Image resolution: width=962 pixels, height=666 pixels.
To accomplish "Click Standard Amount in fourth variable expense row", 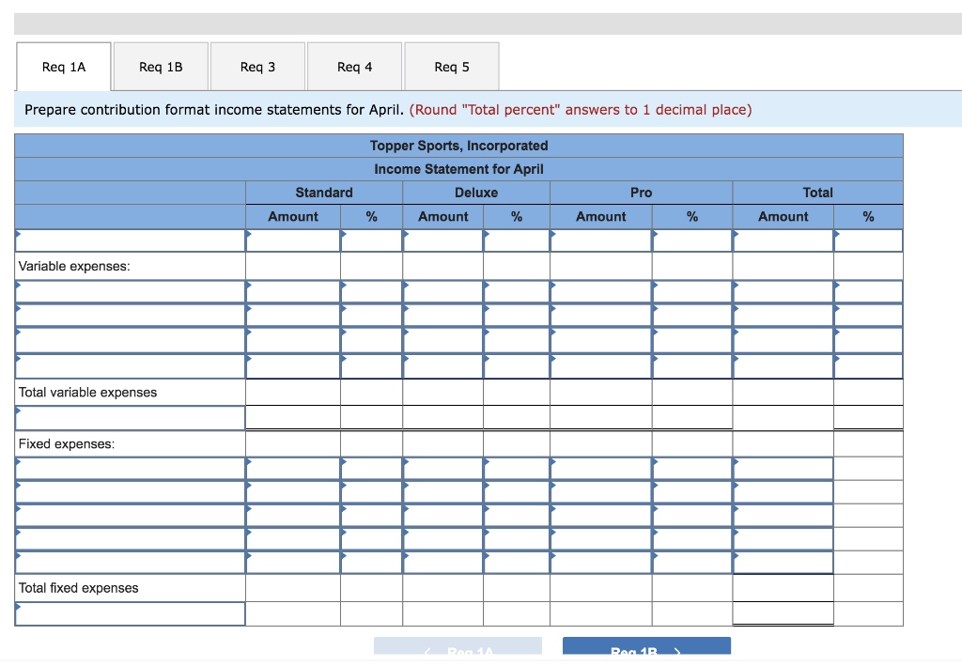I will 293,366.
